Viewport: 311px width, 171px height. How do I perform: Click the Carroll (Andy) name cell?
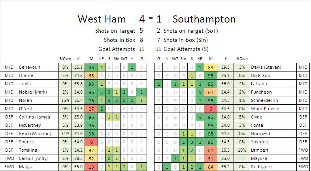(x=37, y=158)
